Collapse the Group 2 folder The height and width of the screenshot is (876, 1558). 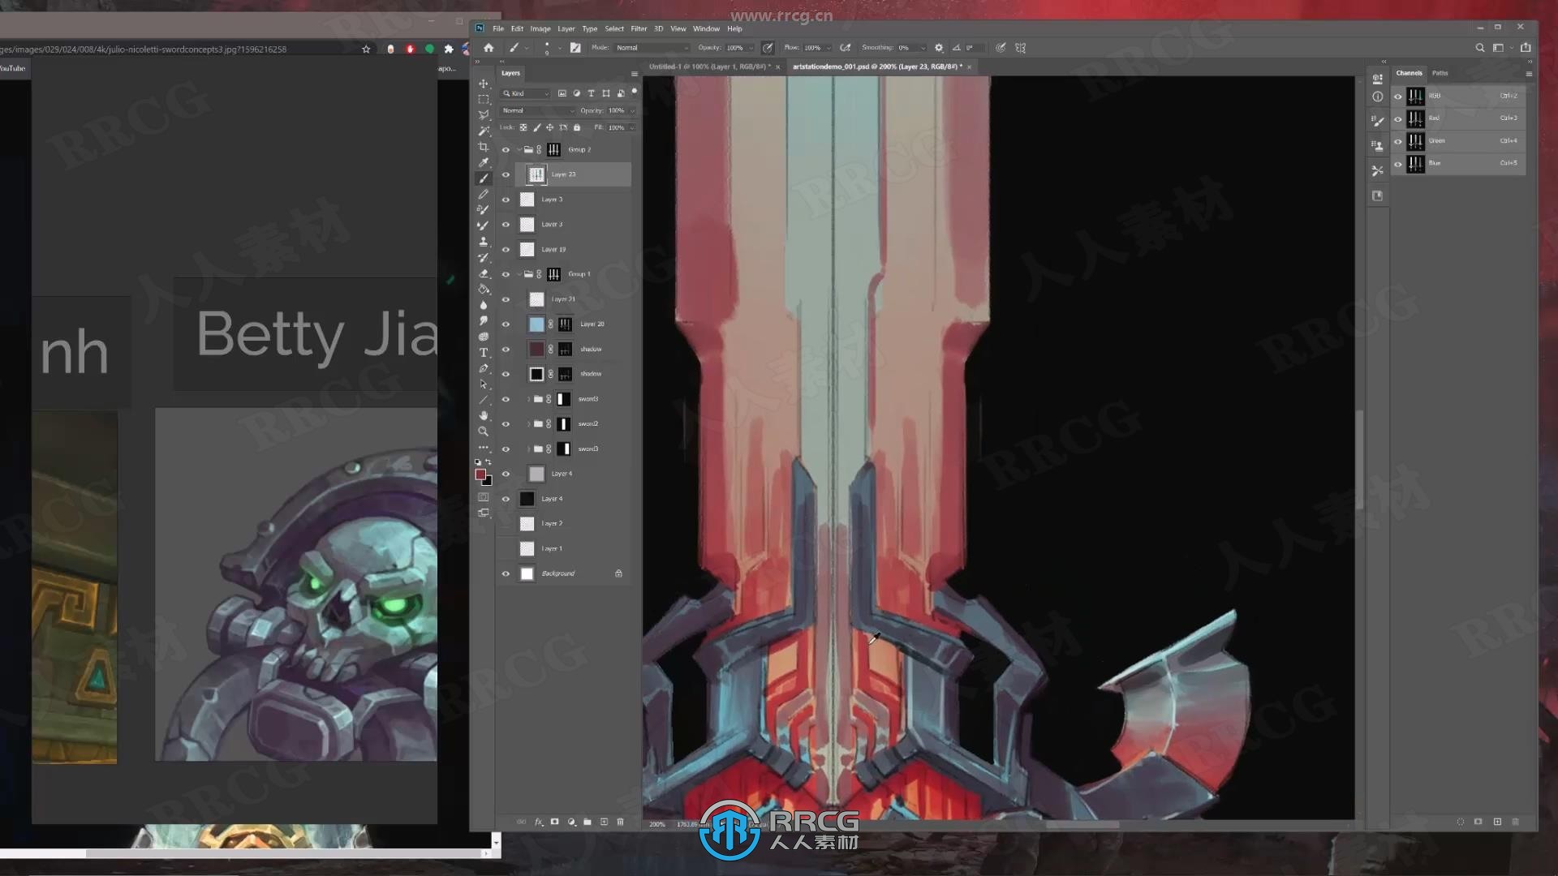click(x=519, y=150)
